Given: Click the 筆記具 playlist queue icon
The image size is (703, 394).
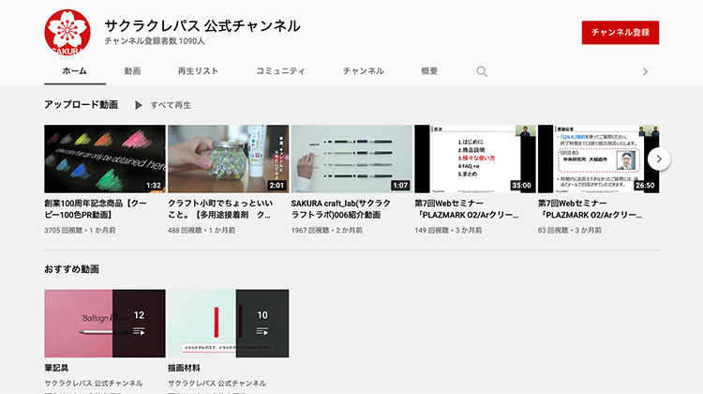Looking at the screenshot, I should click(139, 331).
